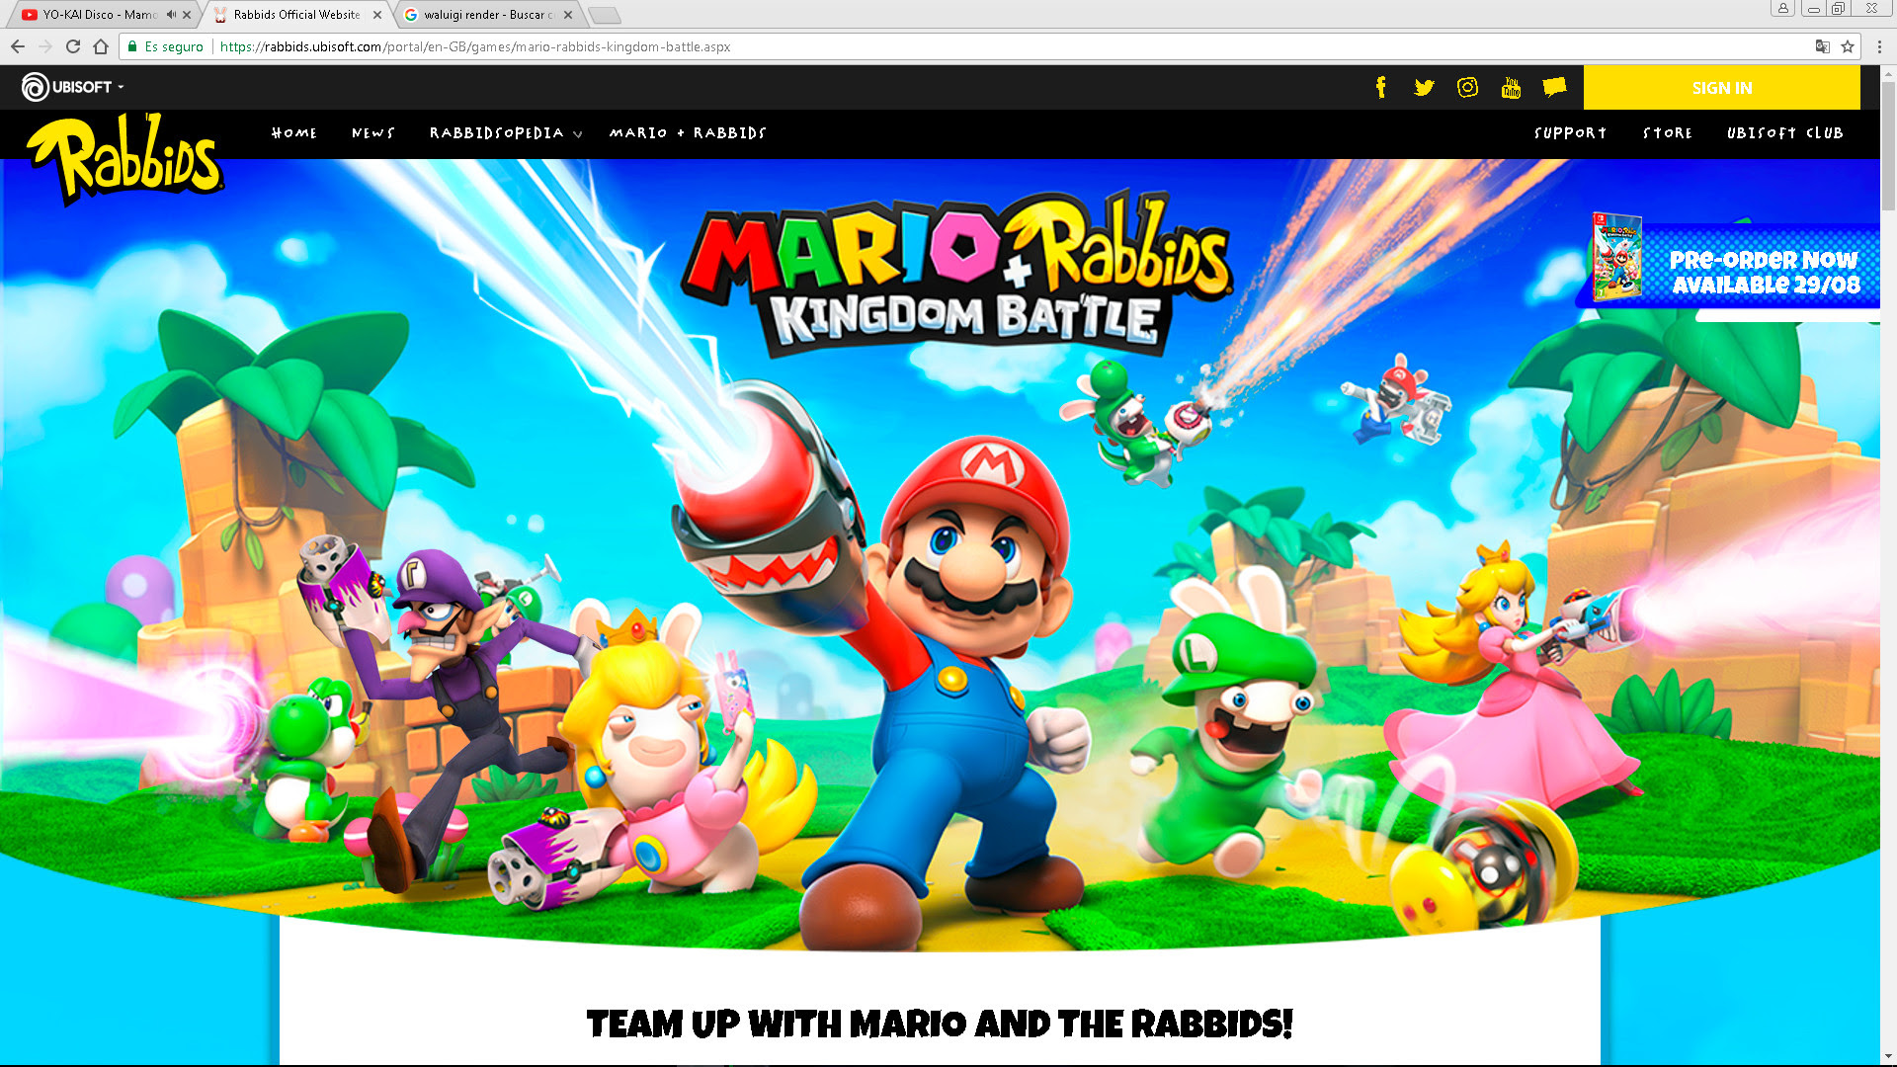Click the yellow chat bubble forum icon
The image size is (1897, 1067).
click(x=1554, y=87)
